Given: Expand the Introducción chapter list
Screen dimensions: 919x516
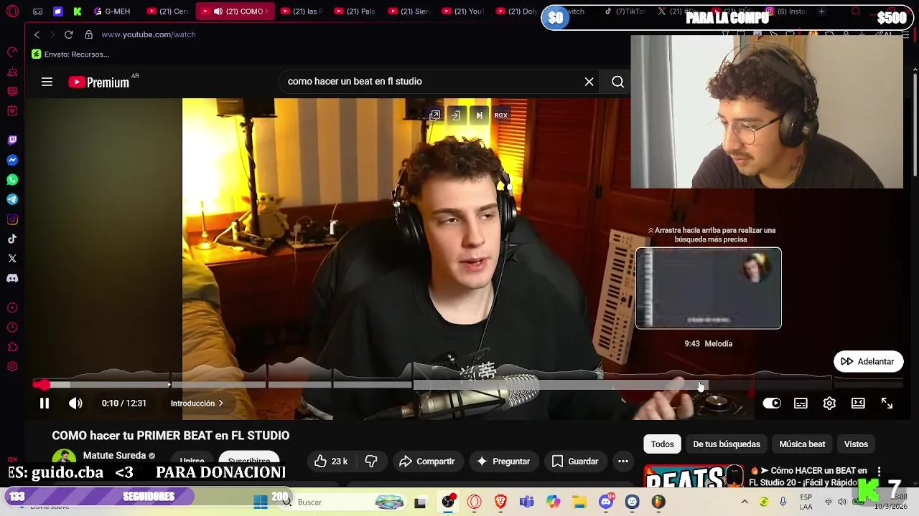Looking at the screenshot, I should tap(197, 403).
